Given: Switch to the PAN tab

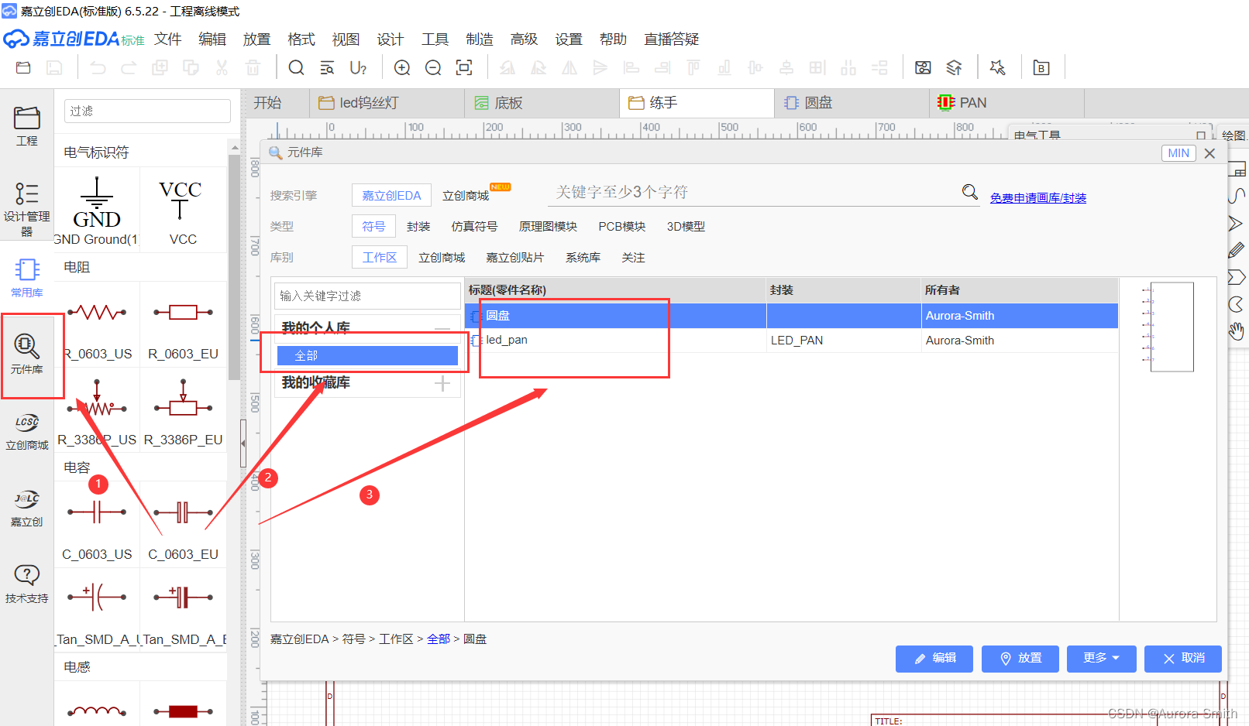Looking at the screenshot, I should point(1006,103).
